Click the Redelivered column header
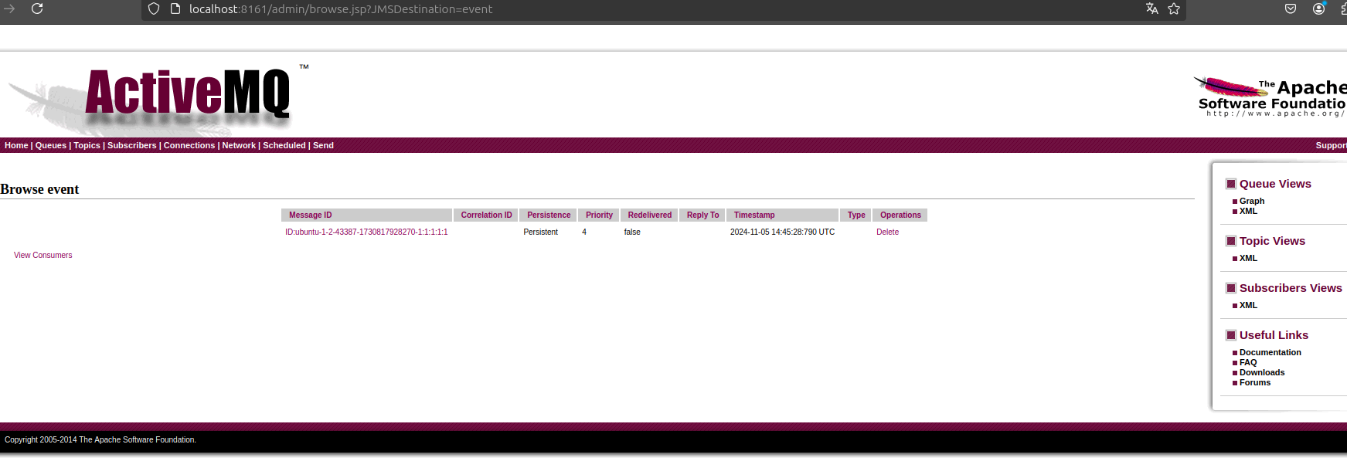The width and height of the screenshot is (1347, 468). [649, 215]
